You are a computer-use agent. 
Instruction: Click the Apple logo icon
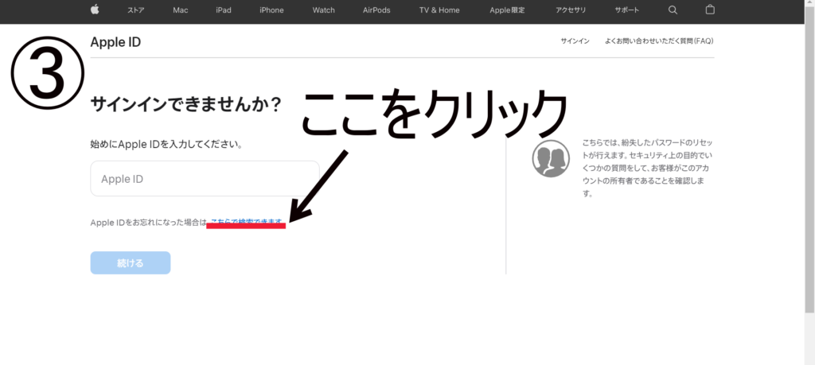[95, 10]
